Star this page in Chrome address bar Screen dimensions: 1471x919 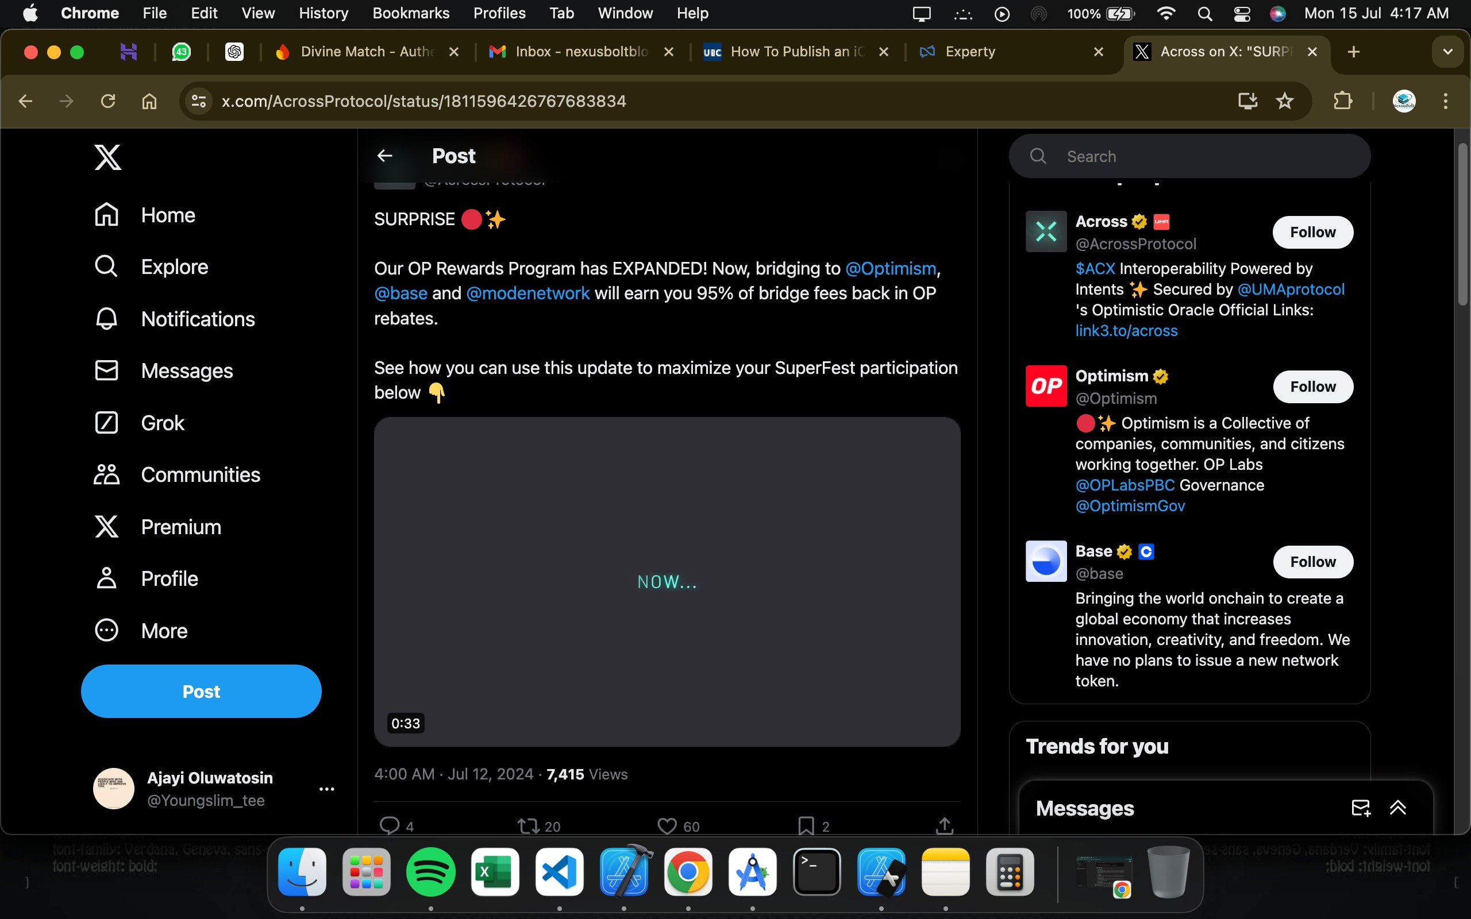click(1284, 101)
